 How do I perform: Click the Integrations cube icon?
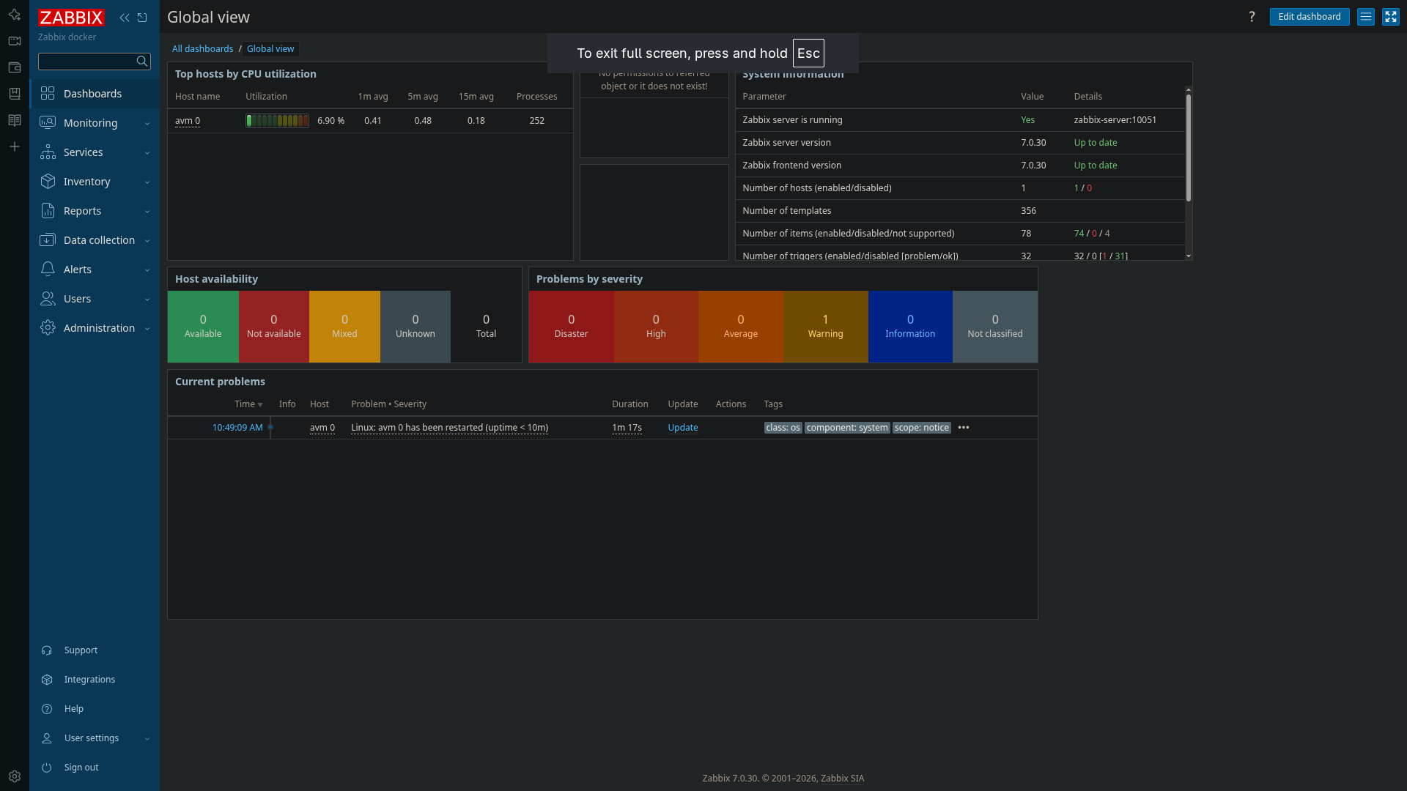[x=47, y=680]
